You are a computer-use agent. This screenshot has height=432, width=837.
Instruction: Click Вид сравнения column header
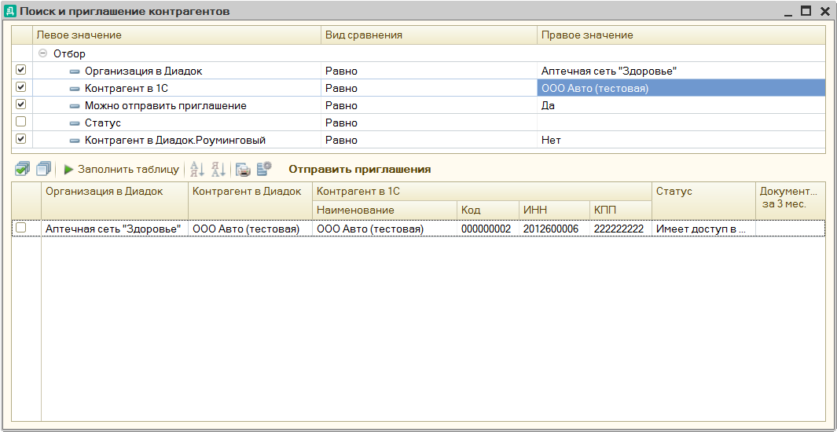tap(428, 35)
